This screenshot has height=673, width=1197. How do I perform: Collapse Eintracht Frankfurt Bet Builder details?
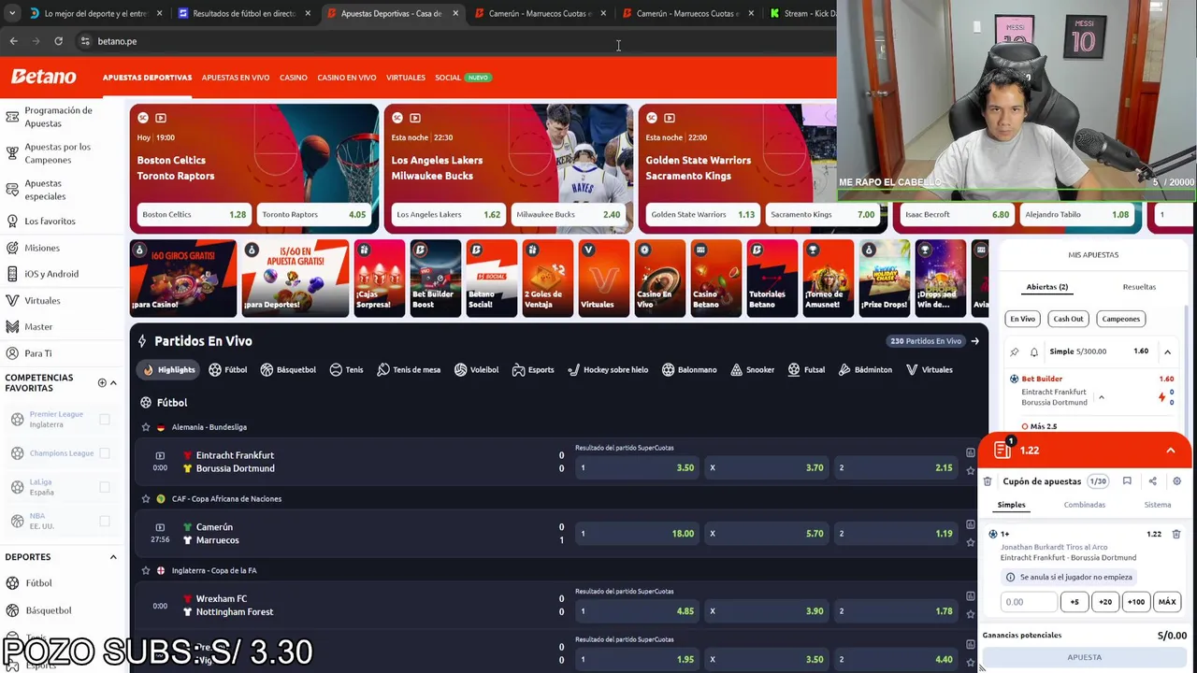[x=1101, y=397]
